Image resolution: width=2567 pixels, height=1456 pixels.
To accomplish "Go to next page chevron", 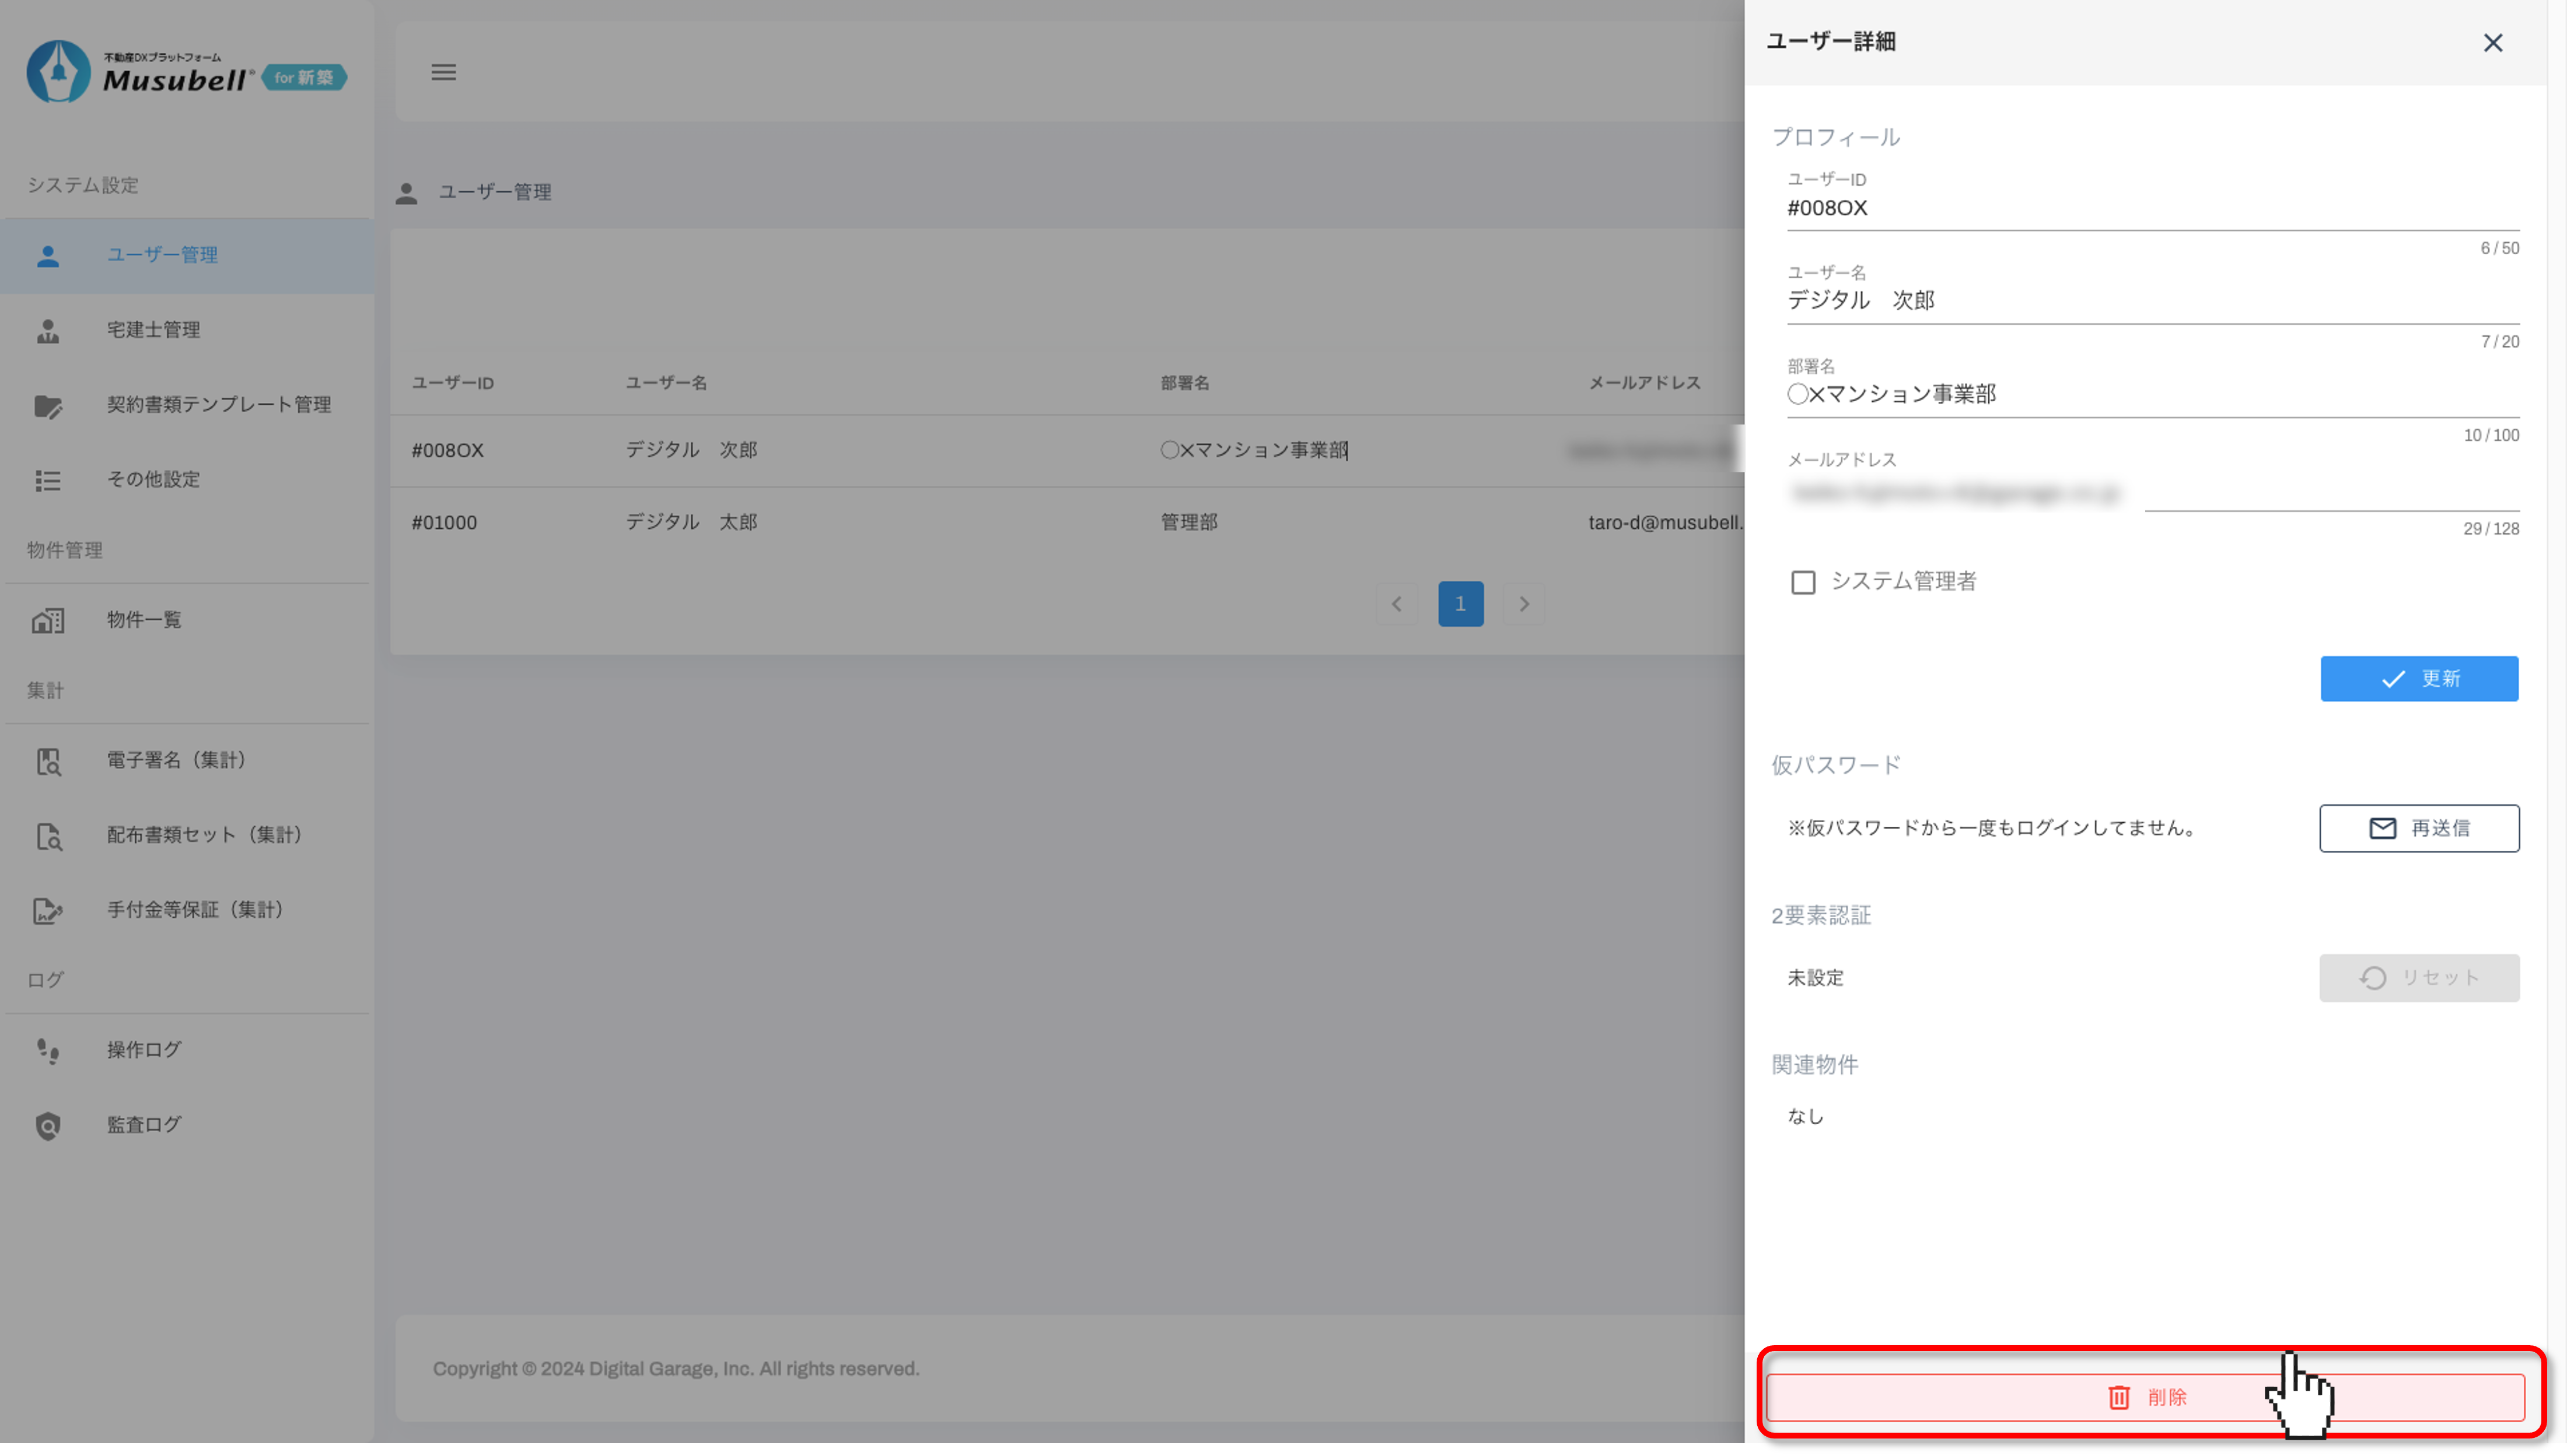I will click(1524, 604).
